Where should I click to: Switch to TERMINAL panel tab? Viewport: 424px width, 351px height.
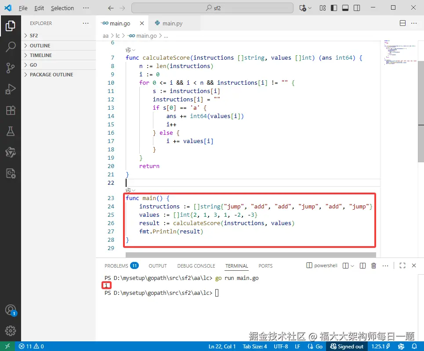pyautogui.click(x=237, y=266)
